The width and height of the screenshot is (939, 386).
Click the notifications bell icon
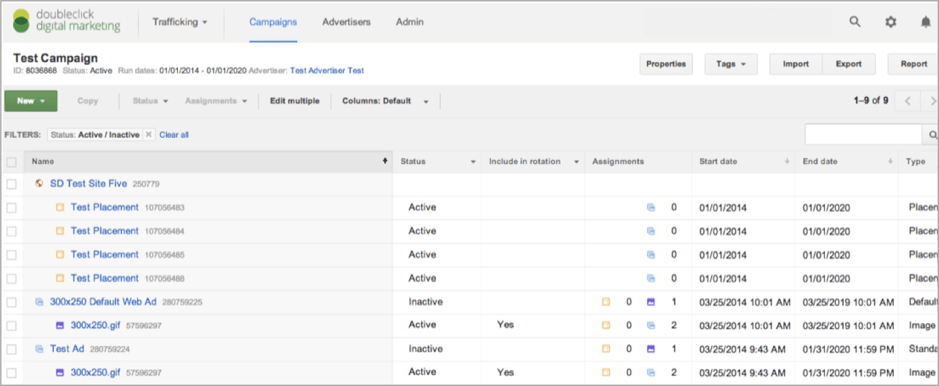point(925,22)
